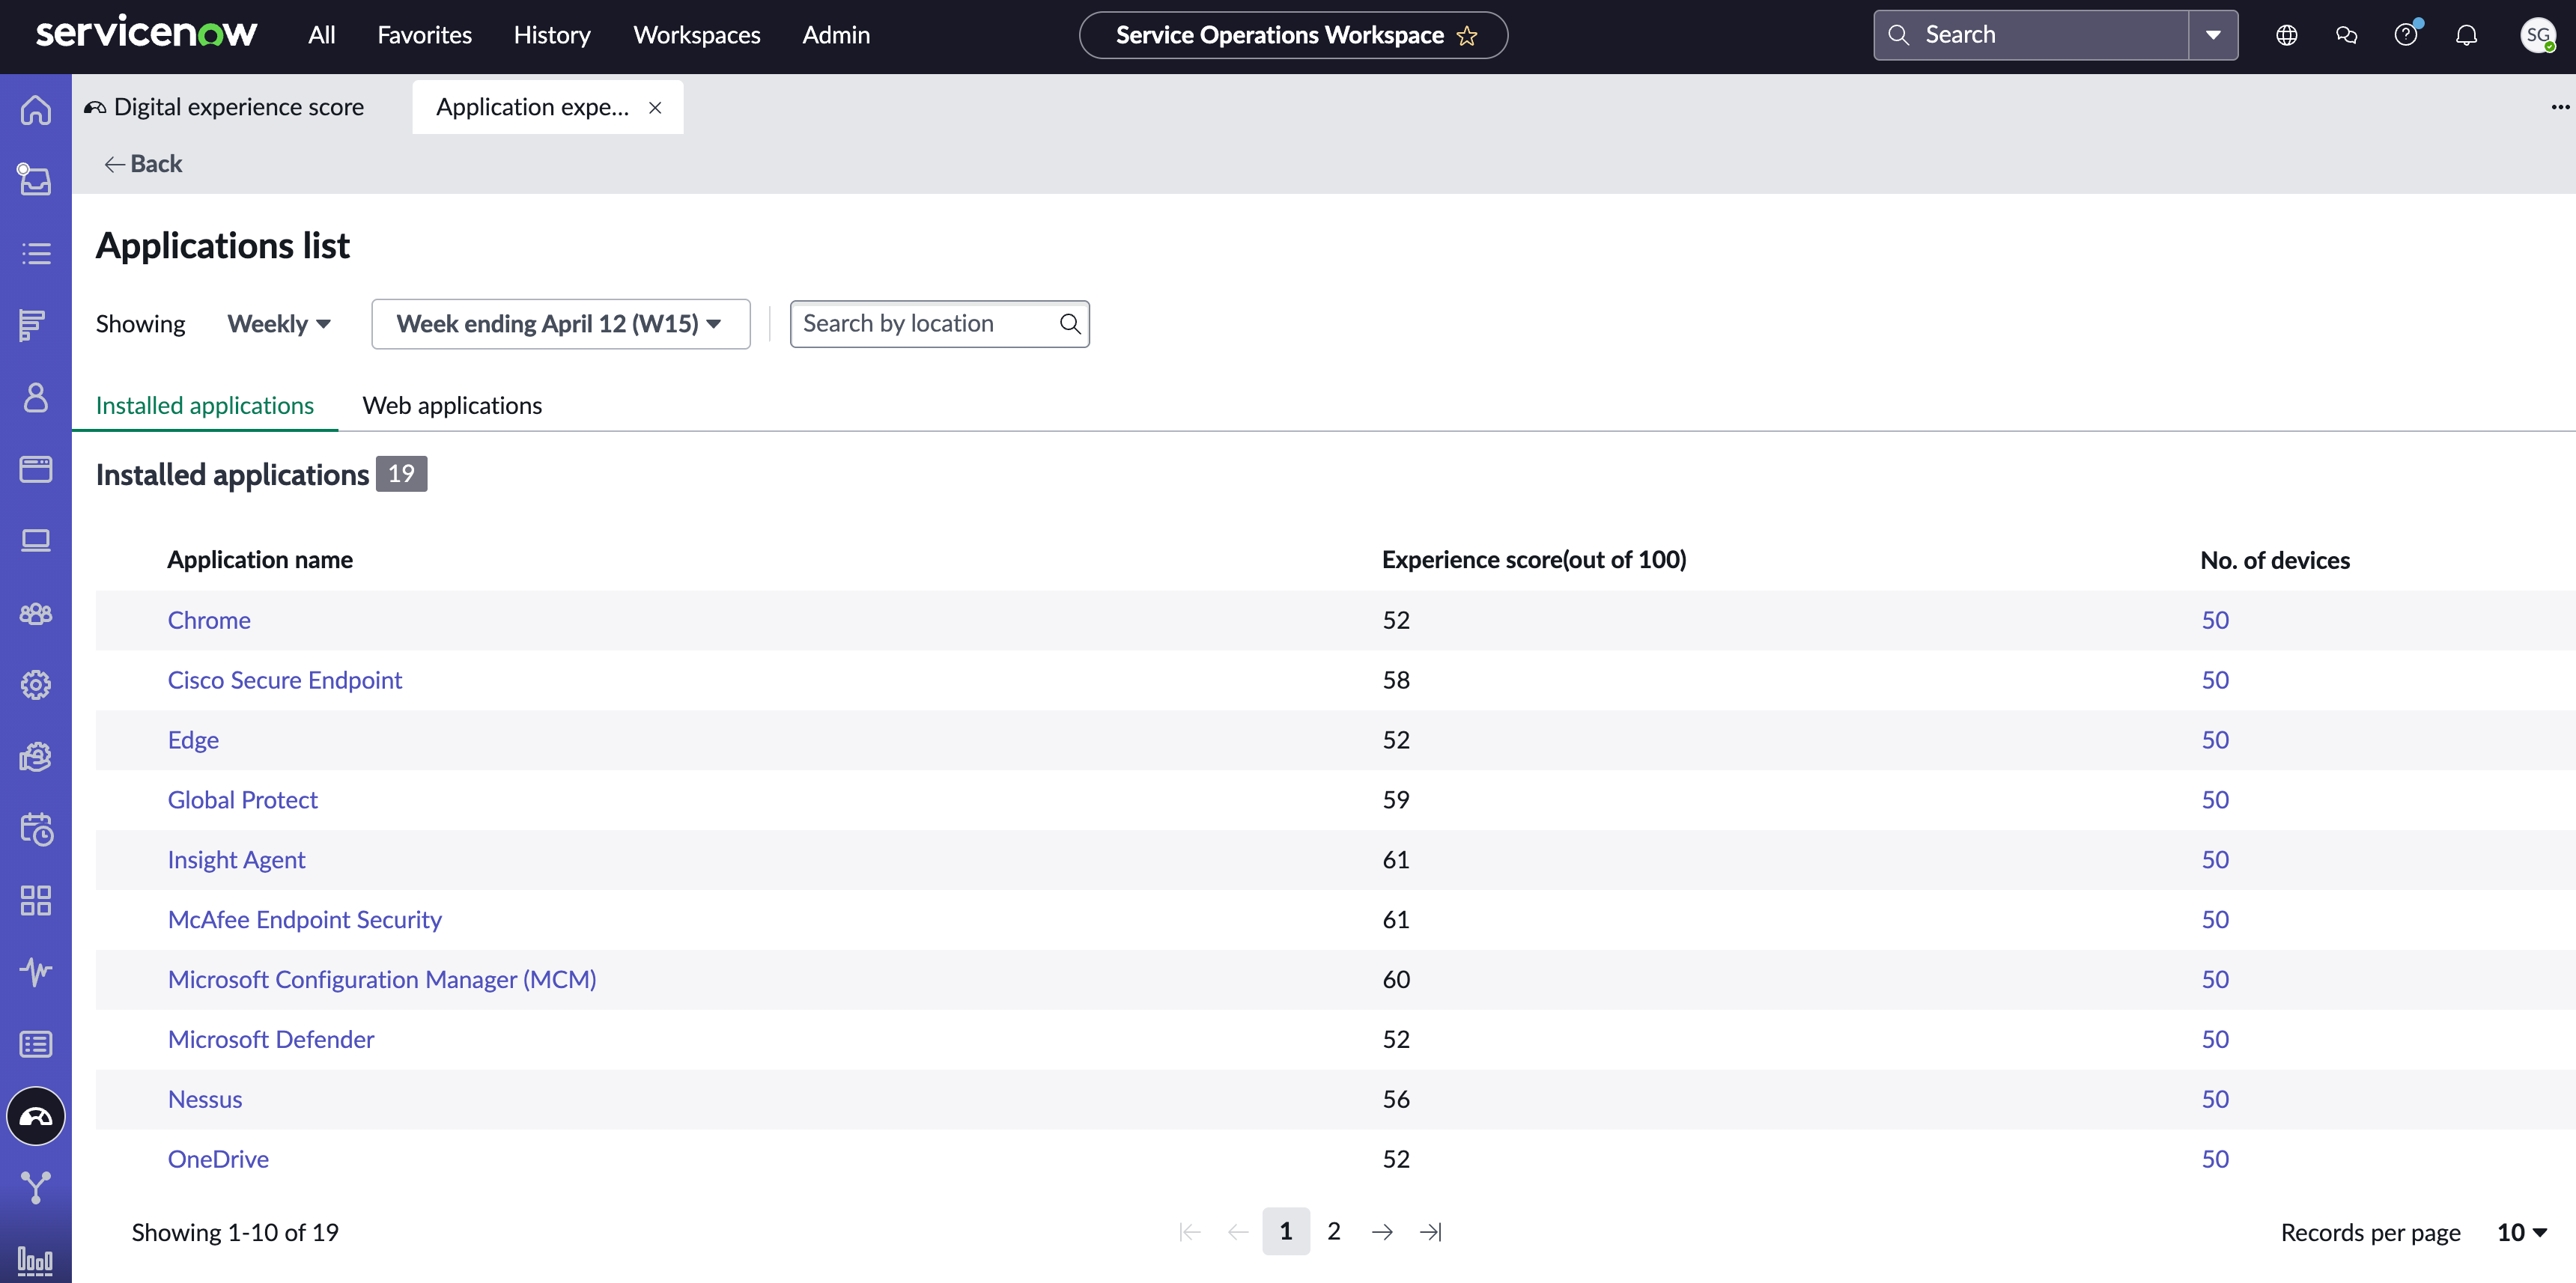
Task: Select the Installed applications tab
Action: [204, 405]
